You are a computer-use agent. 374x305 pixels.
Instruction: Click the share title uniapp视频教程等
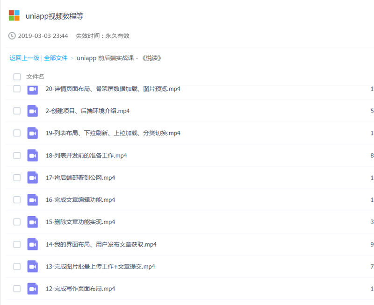click(x=54, y=16)
